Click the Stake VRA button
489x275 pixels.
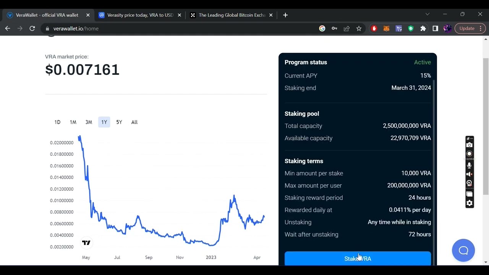point(358,259)
